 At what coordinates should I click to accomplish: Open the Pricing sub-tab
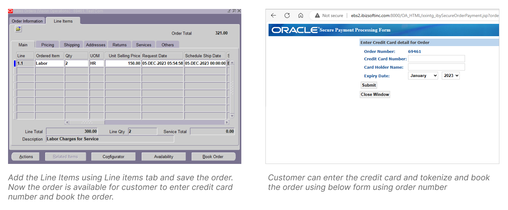[48, 45]
